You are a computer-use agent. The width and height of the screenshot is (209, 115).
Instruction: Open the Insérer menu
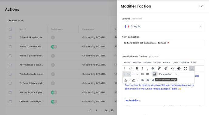tap(157, 62)
